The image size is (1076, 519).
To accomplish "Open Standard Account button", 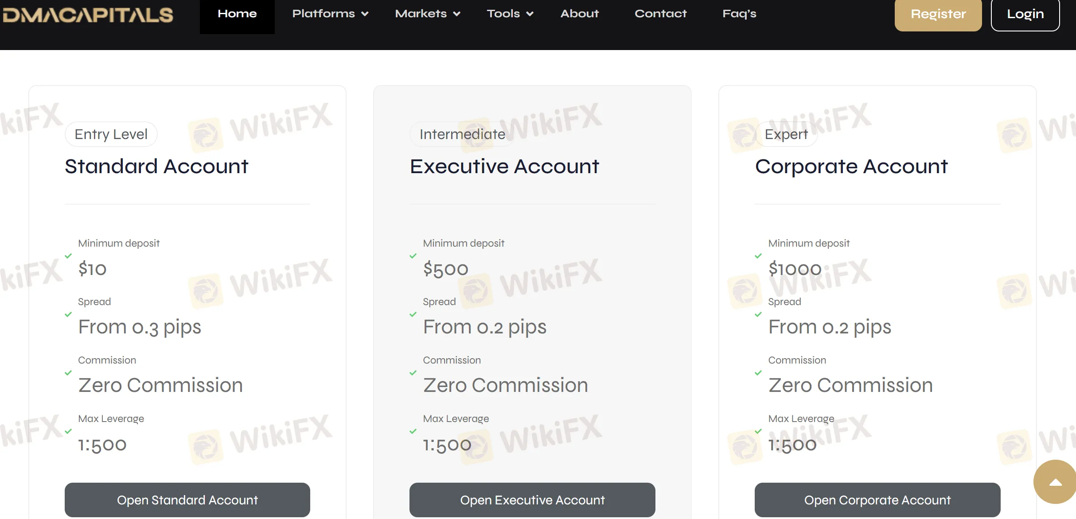I will pyautogui.click(x=187, y=500).
